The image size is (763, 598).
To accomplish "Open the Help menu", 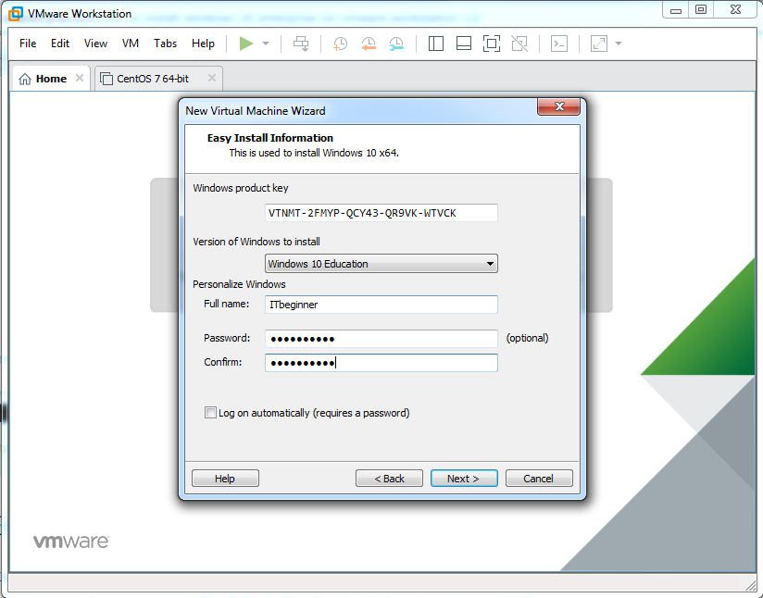I will 203,44.
